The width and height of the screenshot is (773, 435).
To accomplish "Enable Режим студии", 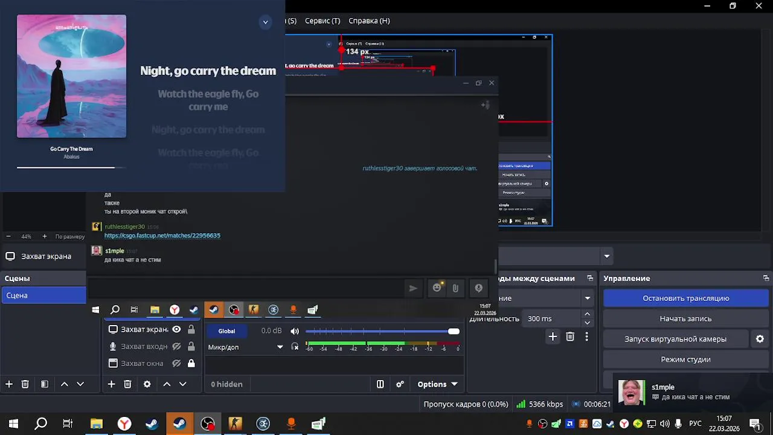I will pyautogui.click(x=685, y=359).
